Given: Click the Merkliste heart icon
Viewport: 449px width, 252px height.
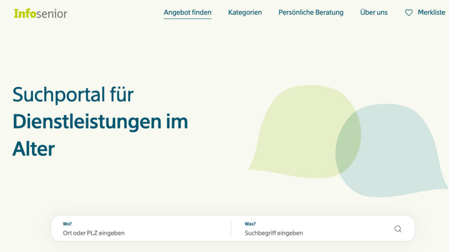Looking at the screenshot, I should point(409,13).
